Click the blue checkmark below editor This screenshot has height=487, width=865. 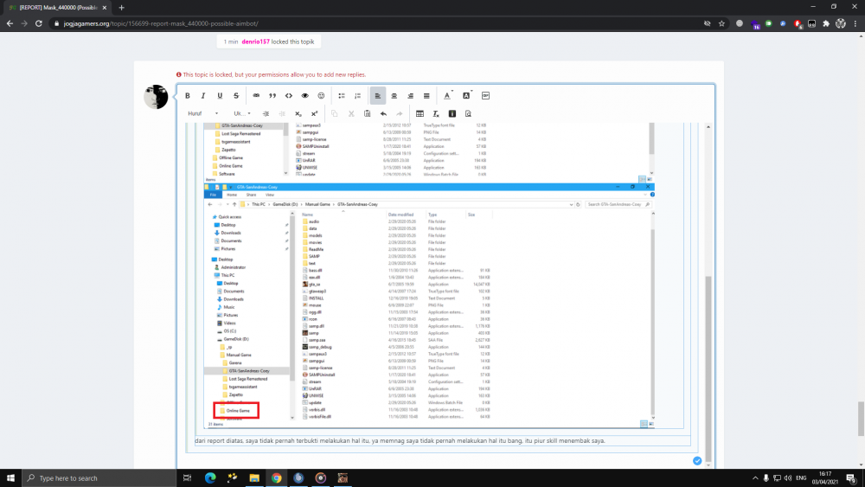[x=697, y=460]
